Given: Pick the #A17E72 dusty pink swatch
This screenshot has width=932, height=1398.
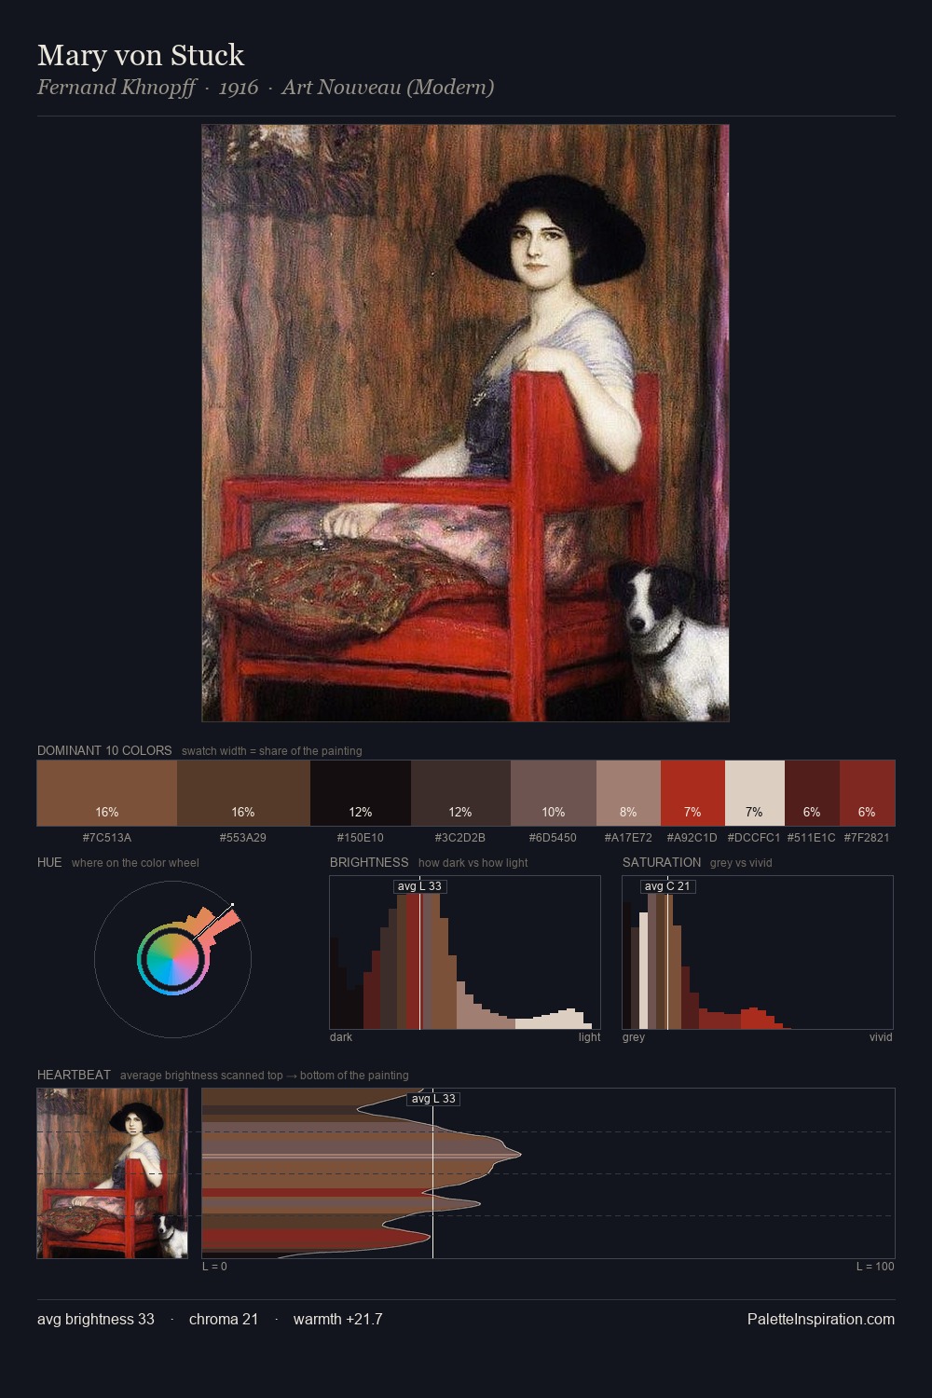Looking at the screenshot, I should click(x=628, y=793).
